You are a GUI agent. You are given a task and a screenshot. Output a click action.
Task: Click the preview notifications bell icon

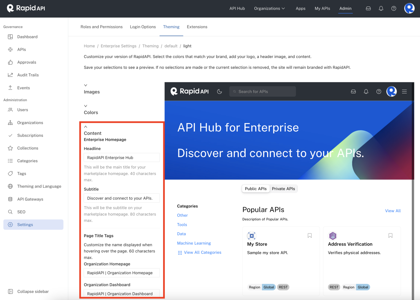pyautogui.click(x=366, y=92)
